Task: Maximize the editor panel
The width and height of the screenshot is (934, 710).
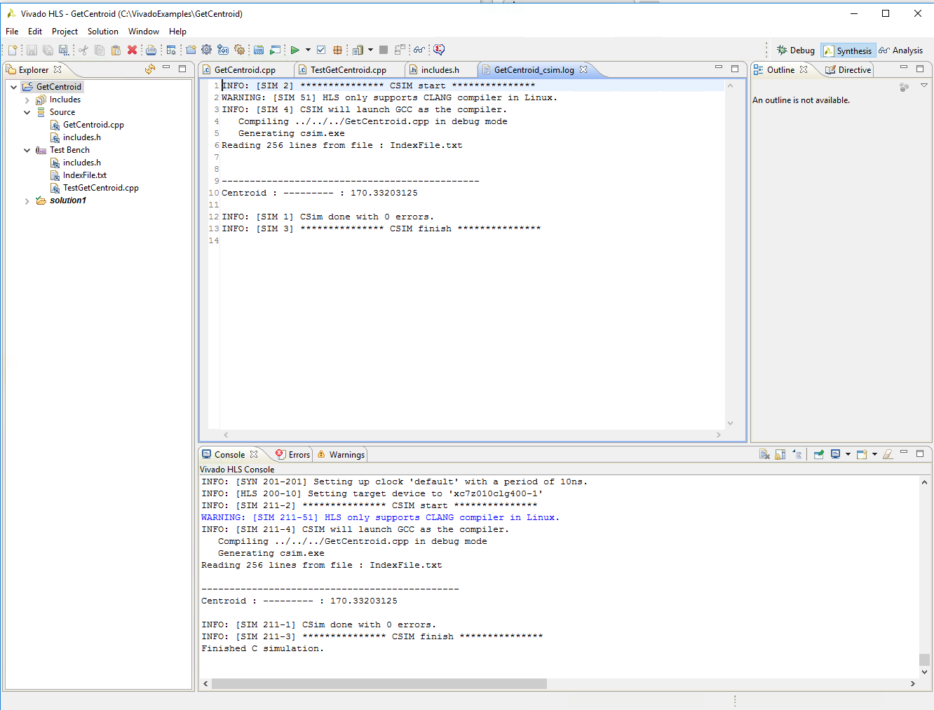Action: tap(735, 68)
